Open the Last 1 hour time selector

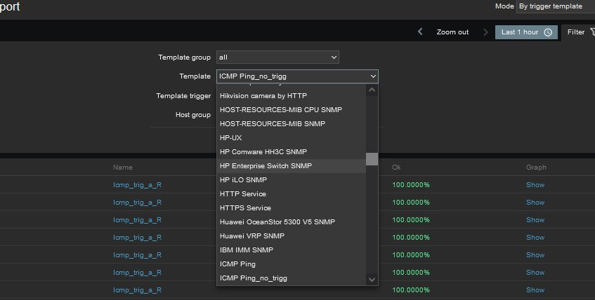coord(526,32)
